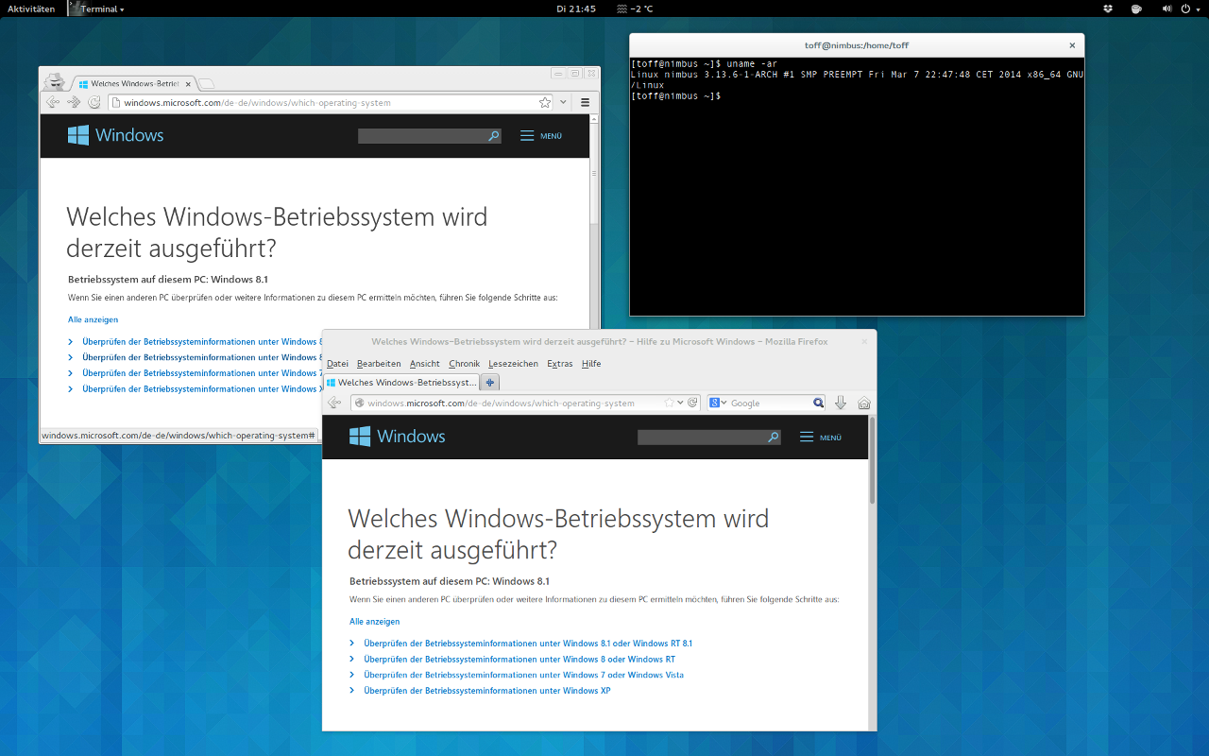Reload the page in Firefox
Screen dimensions: 1209x756
tap(692, 403)
